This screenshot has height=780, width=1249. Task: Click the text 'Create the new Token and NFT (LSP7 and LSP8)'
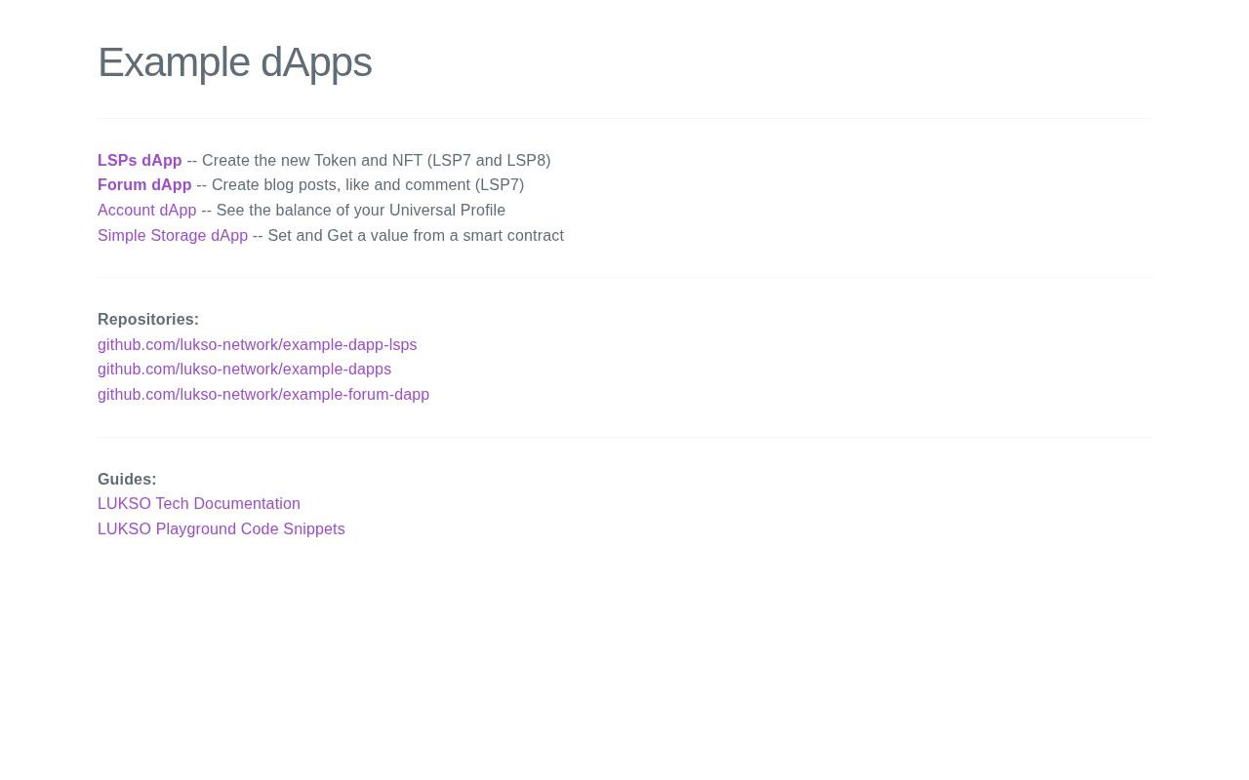pos(377,160)
